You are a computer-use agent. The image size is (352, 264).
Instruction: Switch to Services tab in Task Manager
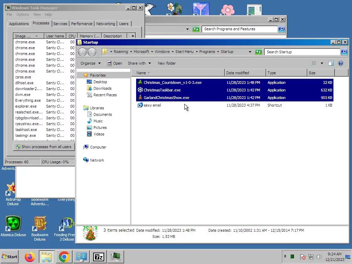(x=60, y=24)
